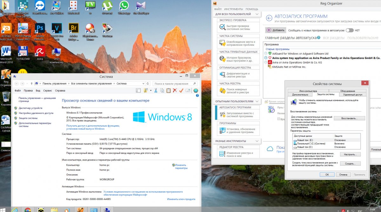This screenshot has width=381, height=212.
Task: Open the Инструменты menu in Reg Organizer
Action: pos(233,9)
